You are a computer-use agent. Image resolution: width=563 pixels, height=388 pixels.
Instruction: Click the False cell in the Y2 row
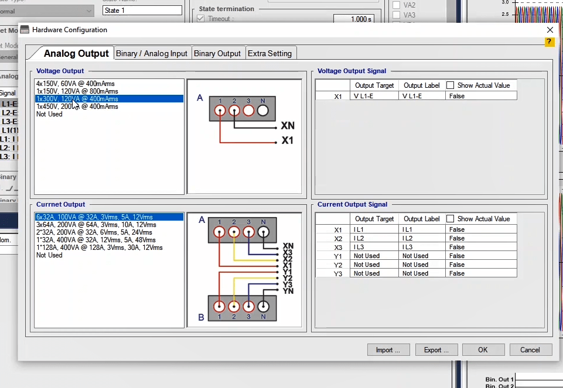pos(481,265)
